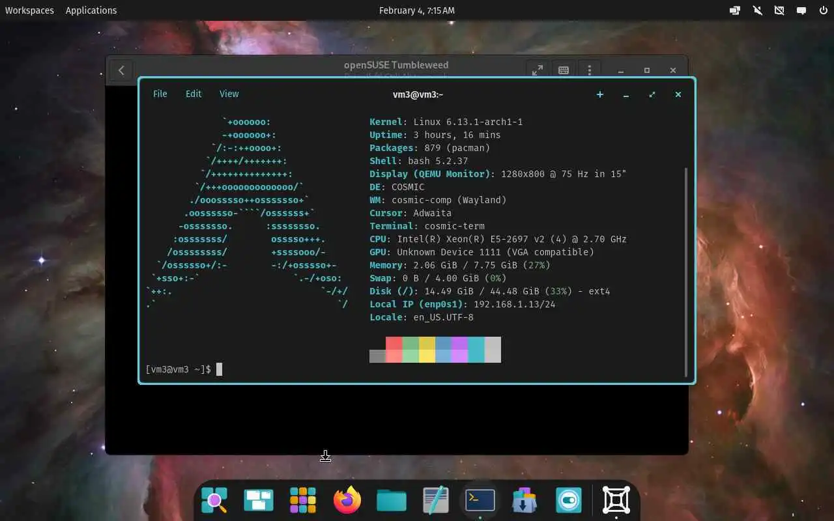The height and width of the screenshot is (521, 834).
Task: Open Settings toggle icon in the dock
Action: click(569, 500)
